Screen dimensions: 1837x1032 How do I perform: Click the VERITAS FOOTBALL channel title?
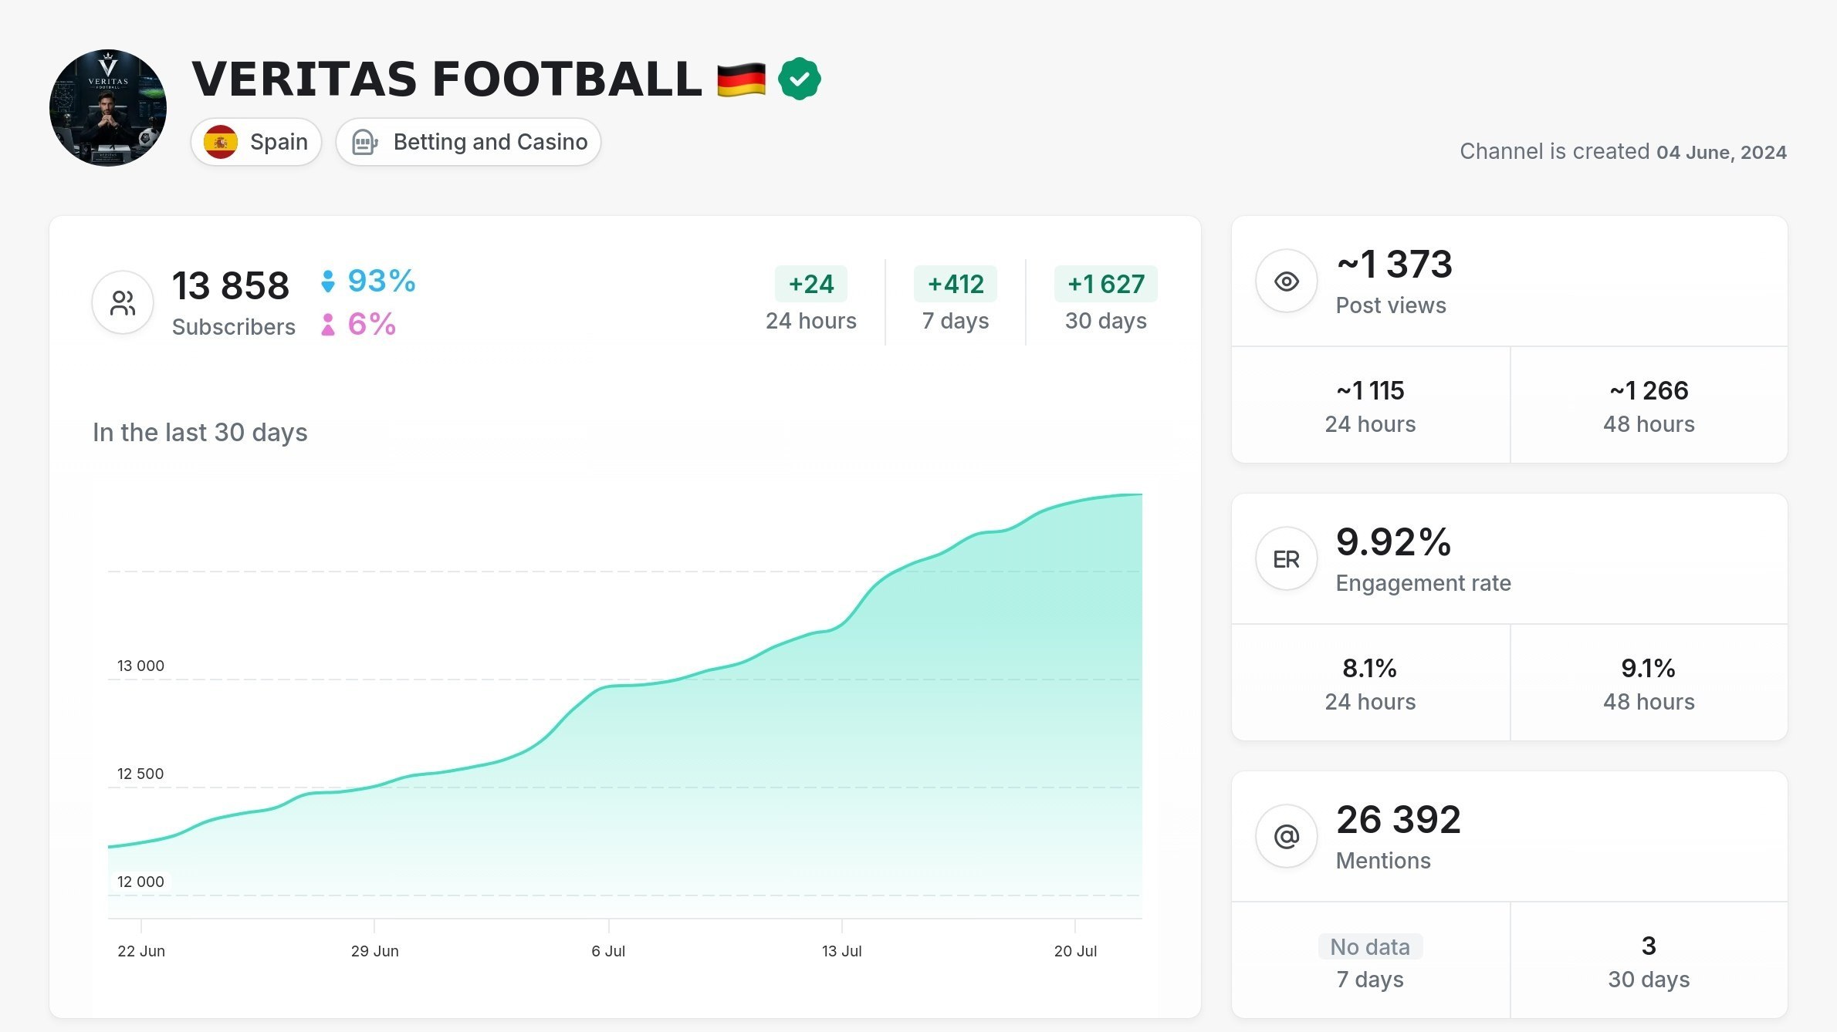coord(447,79)
